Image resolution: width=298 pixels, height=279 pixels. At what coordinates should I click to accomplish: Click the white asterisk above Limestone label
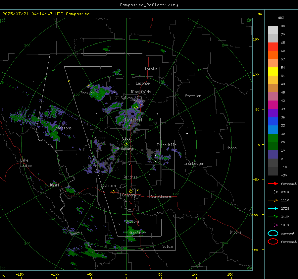point(63,125)
